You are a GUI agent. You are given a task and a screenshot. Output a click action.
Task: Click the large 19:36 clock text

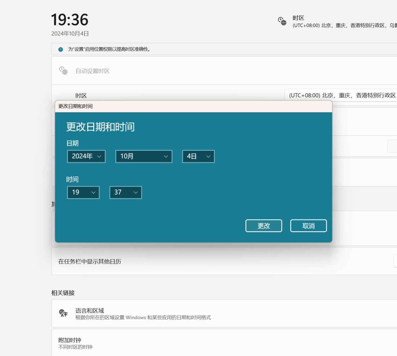(x=70, y=20)
